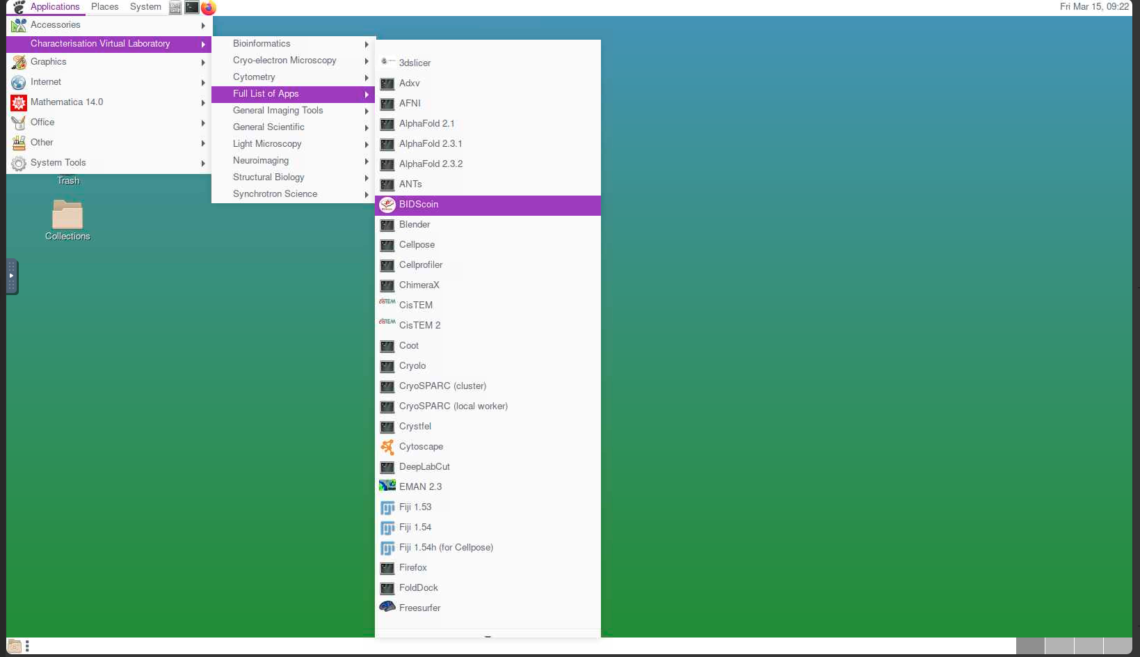
Task: Click the Blender entry icon
Action: (x=387, y=225)
